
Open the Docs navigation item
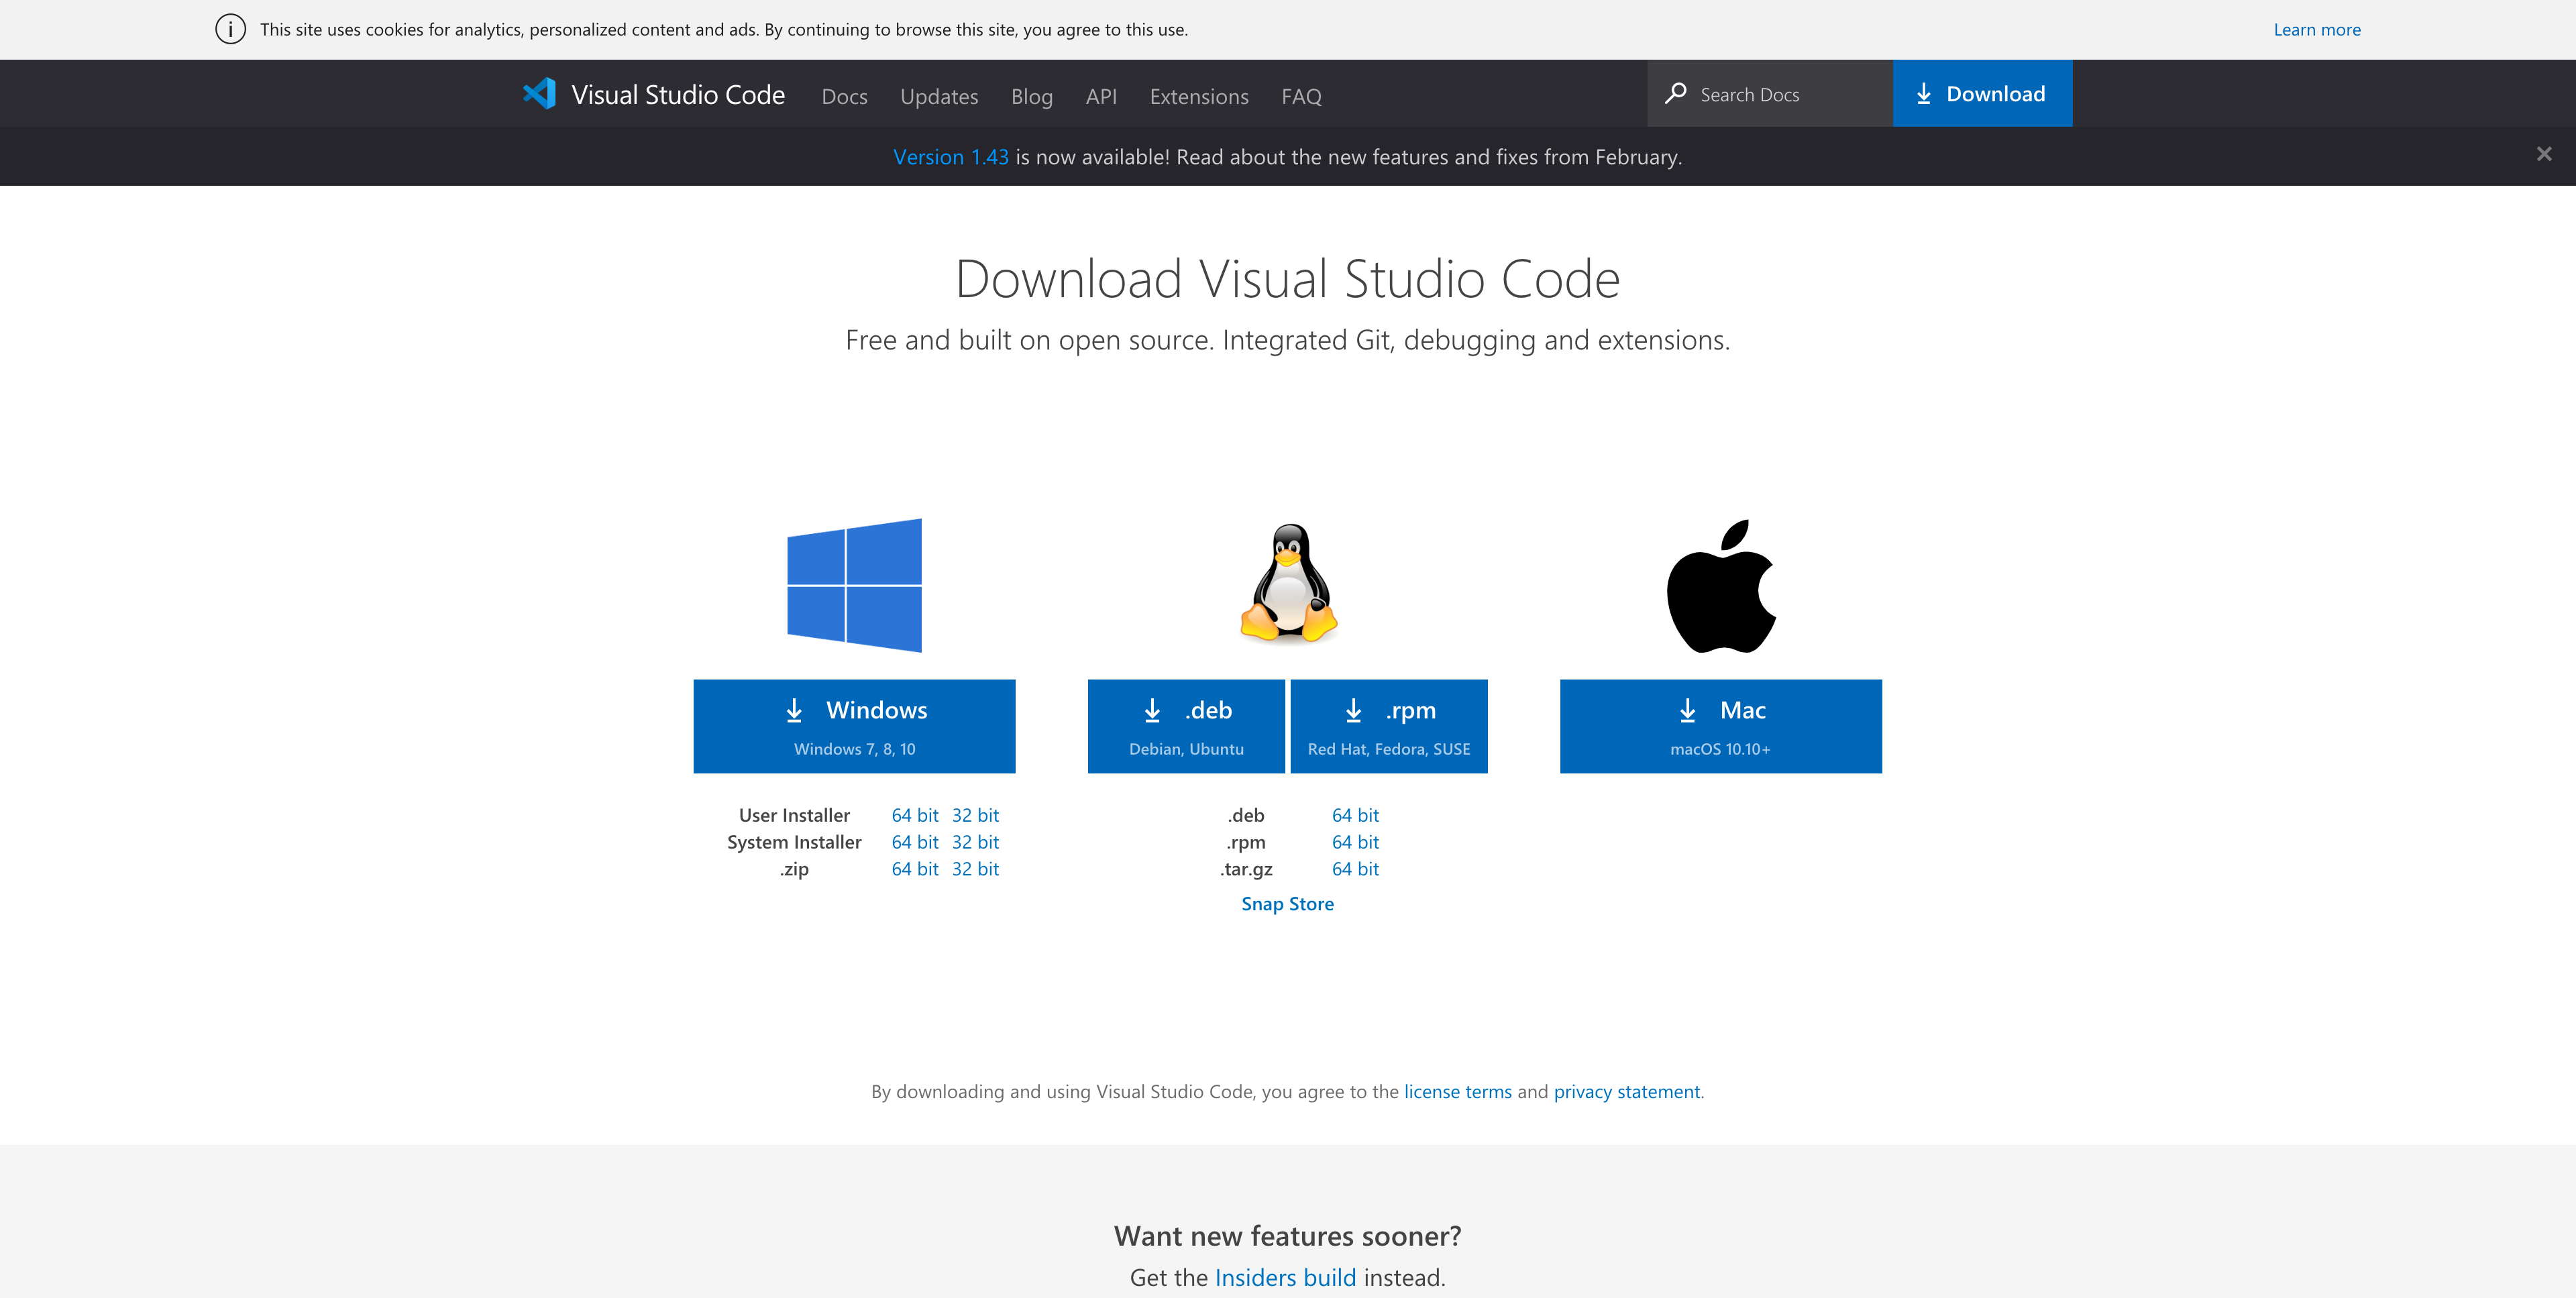[x=844, y=96]
